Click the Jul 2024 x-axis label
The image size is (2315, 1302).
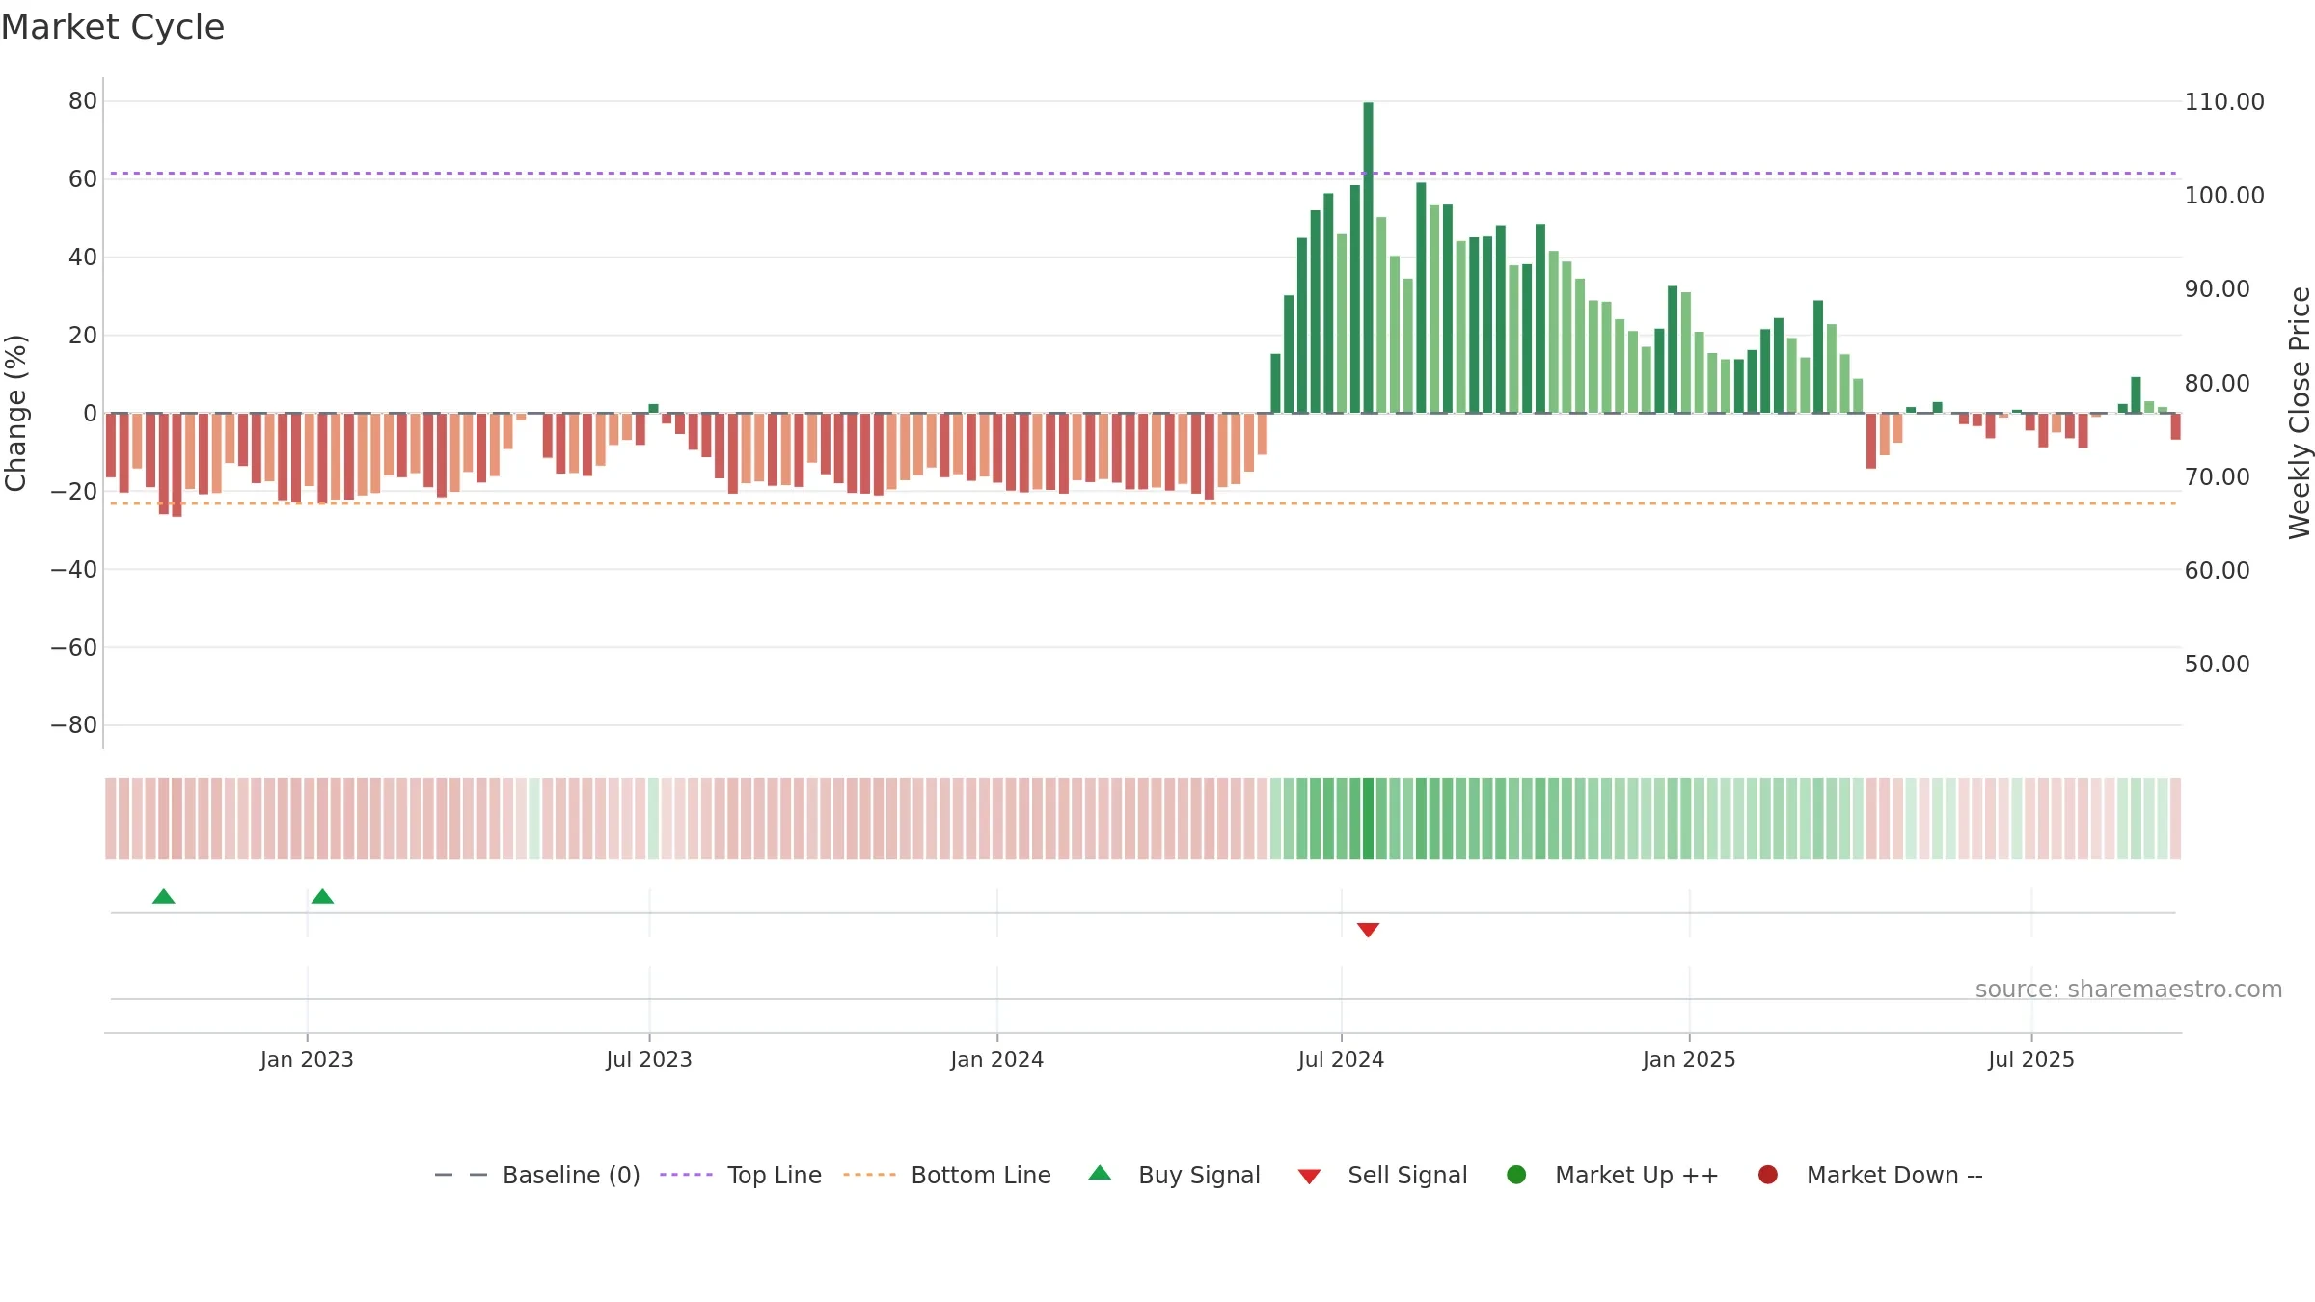pos(1341,1060)
